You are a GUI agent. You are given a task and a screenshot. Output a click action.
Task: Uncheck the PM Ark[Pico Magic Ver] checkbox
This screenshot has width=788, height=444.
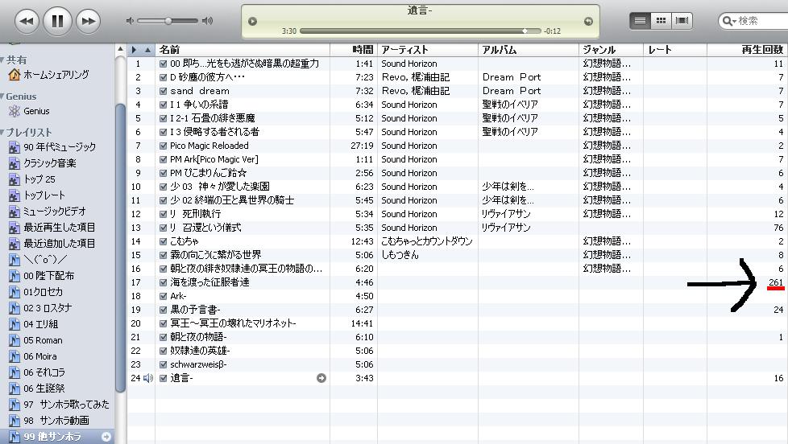pos(163,159)
